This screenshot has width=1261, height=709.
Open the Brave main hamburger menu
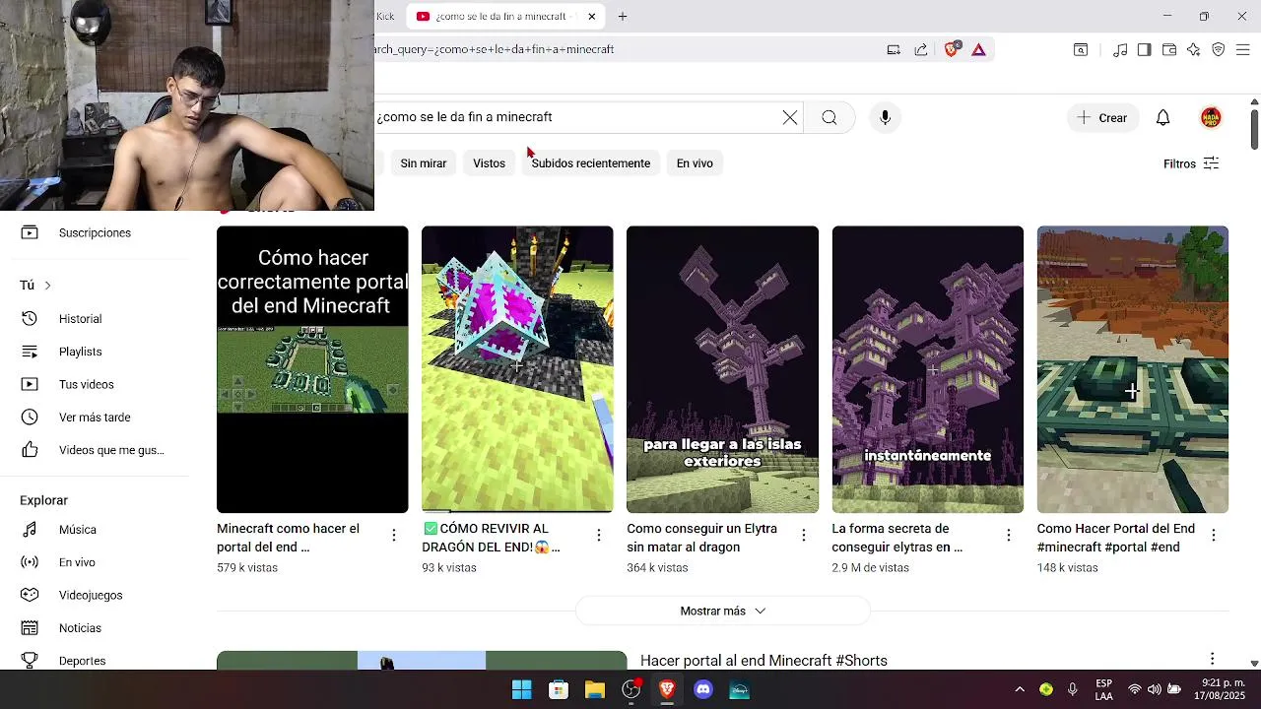(1242, 49)
